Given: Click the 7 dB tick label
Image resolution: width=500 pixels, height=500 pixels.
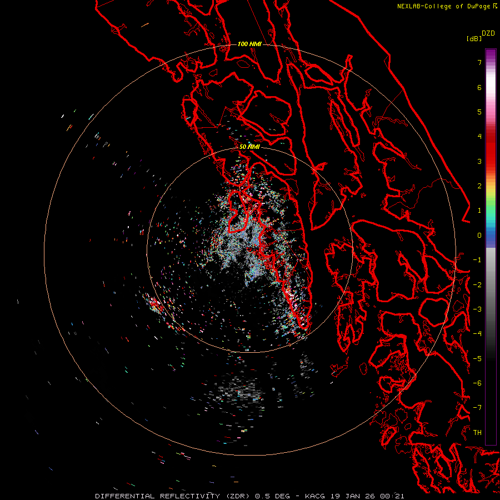Looking at the screenshot, I should [479, 62].
